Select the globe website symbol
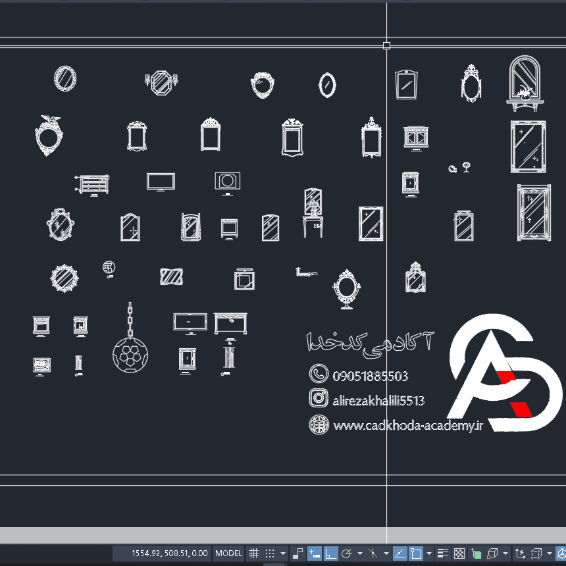 click(x=319, y=424)
